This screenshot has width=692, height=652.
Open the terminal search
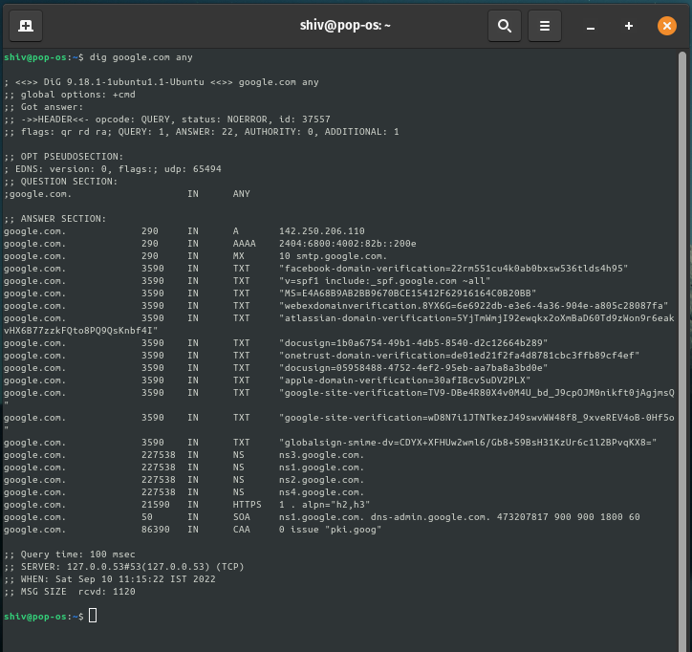(505, 26)
